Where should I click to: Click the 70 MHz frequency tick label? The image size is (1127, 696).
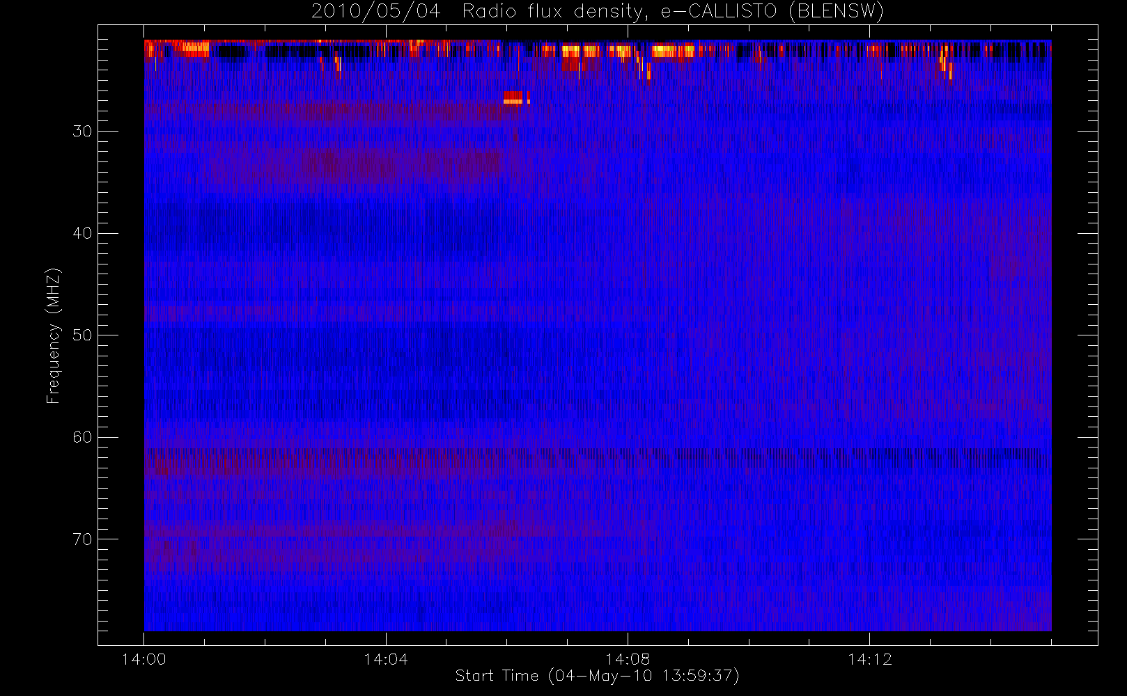click(82, 539)
